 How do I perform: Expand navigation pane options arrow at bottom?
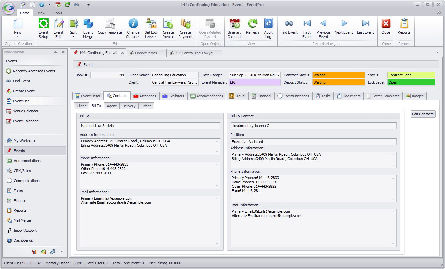coord(62,252)
